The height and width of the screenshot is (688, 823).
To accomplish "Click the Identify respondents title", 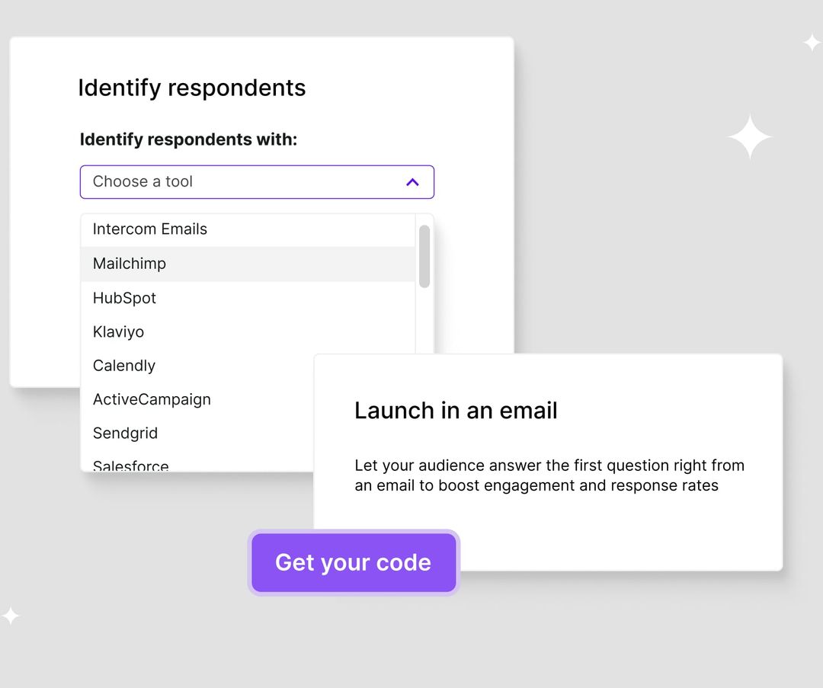I will click(191, 88).
